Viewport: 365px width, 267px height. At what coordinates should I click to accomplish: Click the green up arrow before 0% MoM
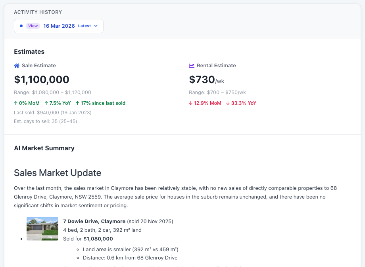click(x=15, y=103)
